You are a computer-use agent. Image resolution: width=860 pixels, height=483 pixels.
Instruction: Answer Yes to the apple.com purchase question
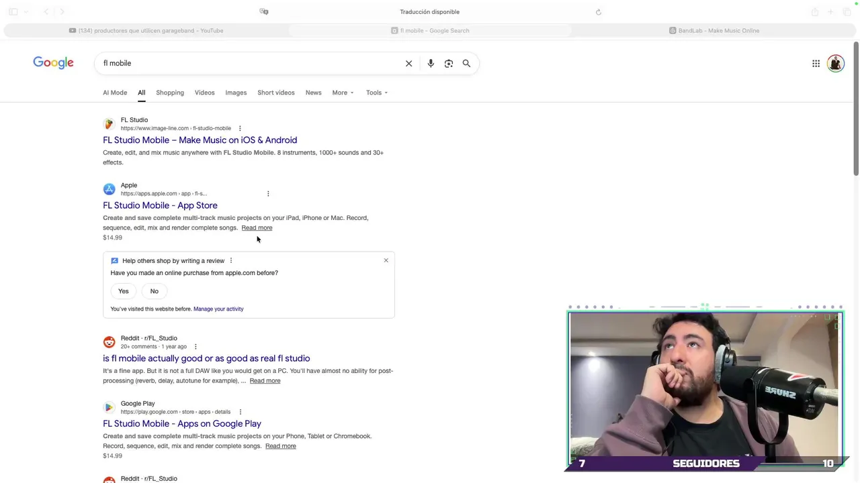(124, 291)
